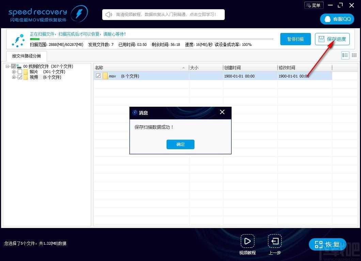Click the tutorial announcement banner text

click(x=166, y=15)
